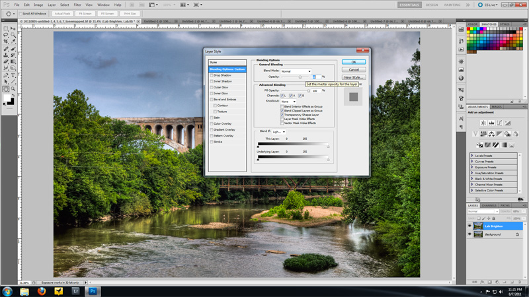This screenshot has height=297, width=529.
Task: Enable the Drop Shadow style checkbox
Action: 212,75
